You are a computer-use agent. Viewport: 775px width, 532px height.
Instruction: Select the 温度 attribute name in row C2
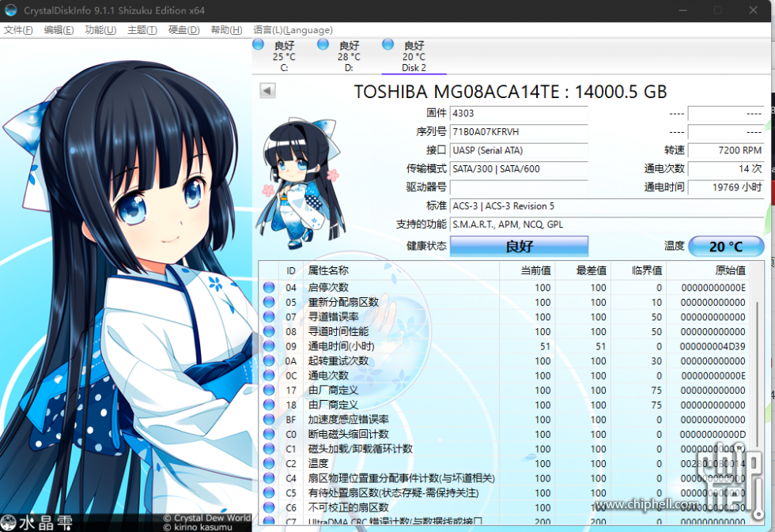(318, 463)
